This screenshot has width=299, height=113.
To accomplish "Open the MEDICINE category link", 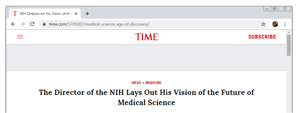I will click(x=153, y=83).
